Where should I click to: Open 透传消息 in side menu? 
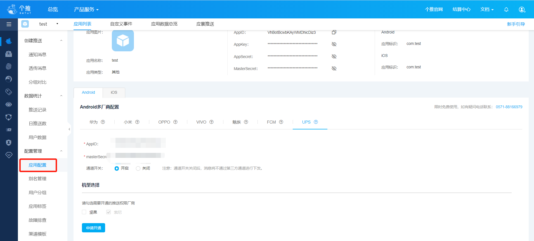[x=37, y=68]
